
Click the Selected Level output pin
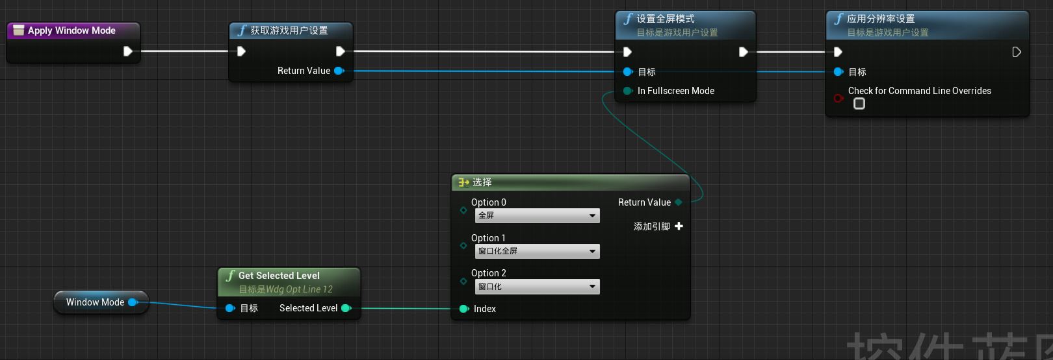(346, 308)
